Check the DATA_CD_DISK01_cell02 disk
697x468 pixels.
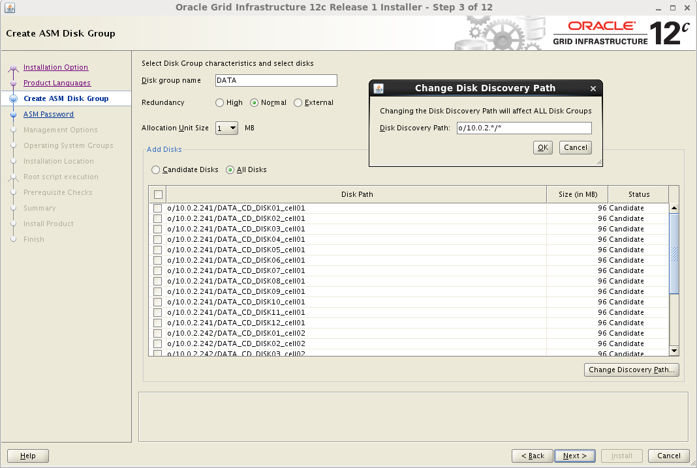[157, 334]
